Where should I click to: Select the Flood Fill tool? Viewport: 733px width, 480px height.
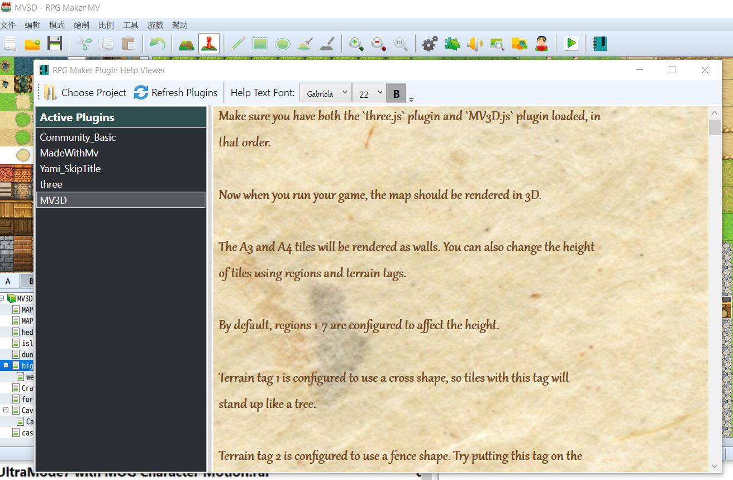(x=304, y=44)
